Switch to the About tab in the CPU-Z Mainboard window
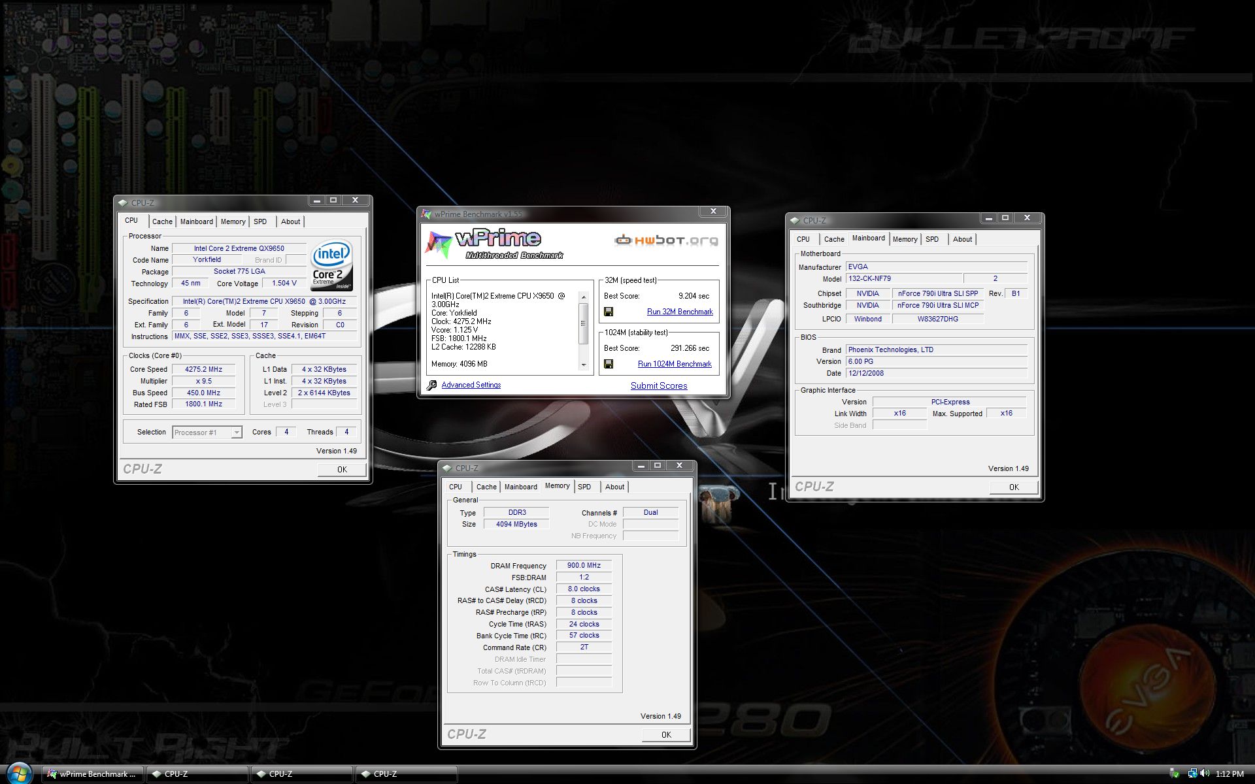 pos(962,239)
